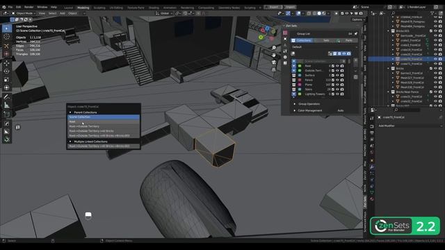Select the Transform tool in toolbar
This screenshot has height=250, width=445.
click(x=6, y=87)
